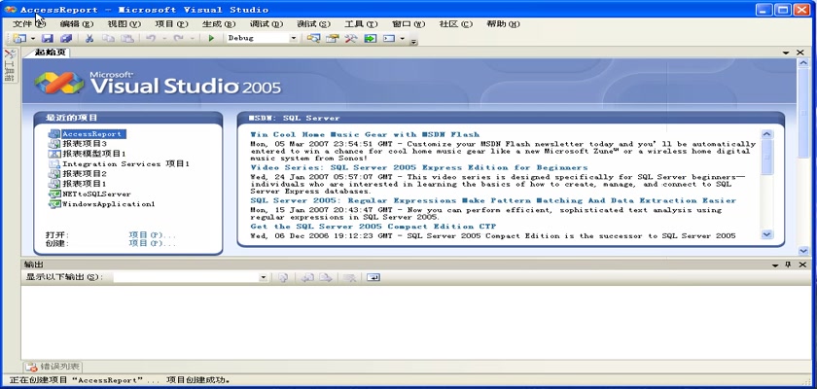Expand the Undo history dropdown arrow
Viewport: 817px width, 389px height.
pyautogui.click(x=163, y=39)
